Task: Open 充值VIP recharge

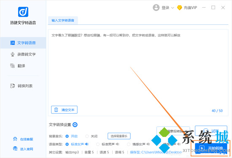Action: [190, 8]
